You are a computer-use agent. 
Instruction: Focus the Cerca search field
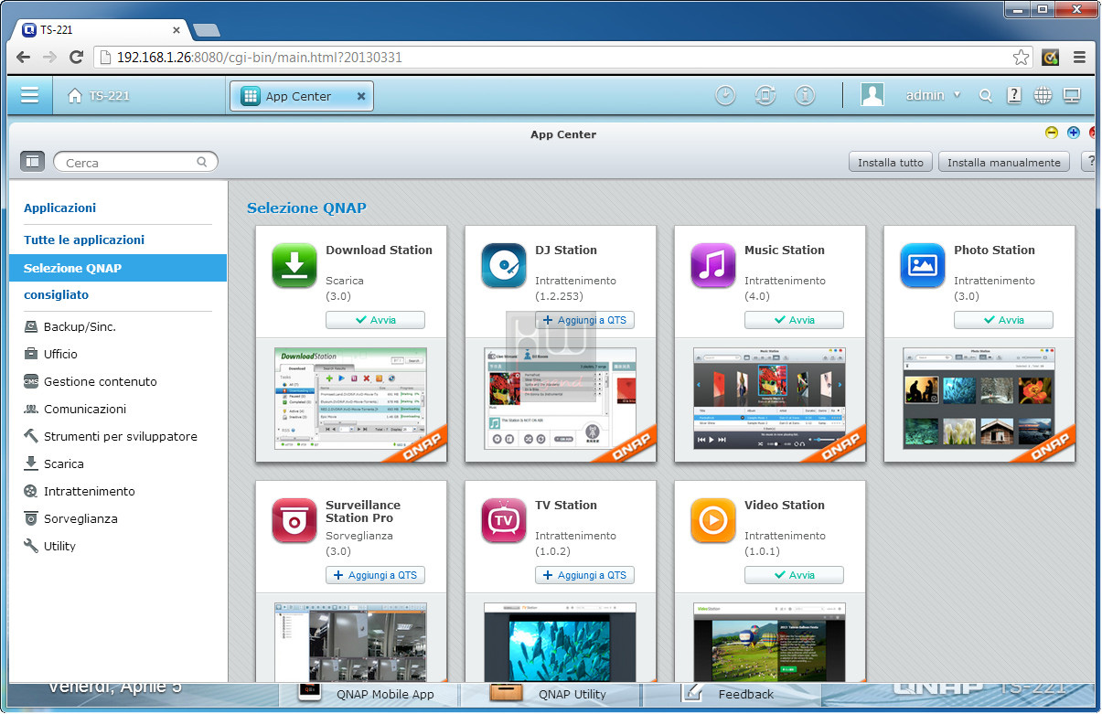136,163
